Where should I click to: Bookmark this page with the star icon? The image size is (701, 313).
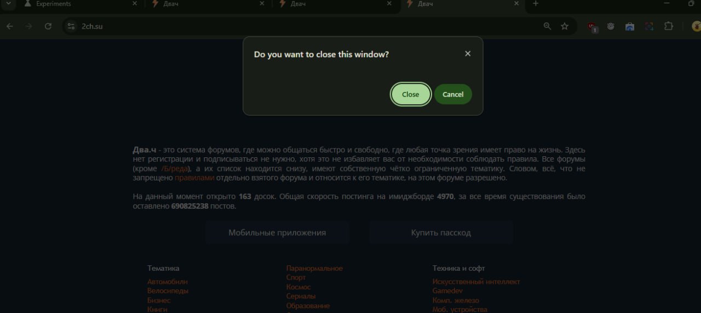pos(565,26)
